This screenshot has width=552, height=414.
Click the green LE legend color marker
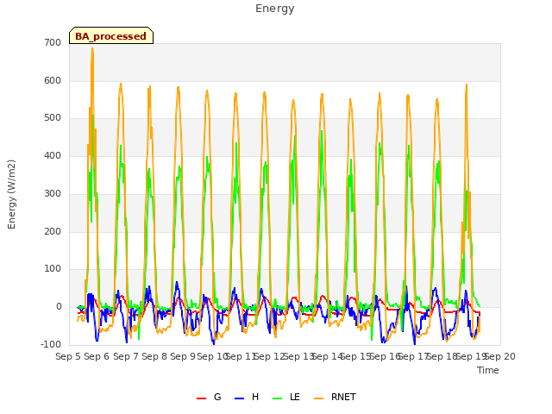[x=278, y=398]
